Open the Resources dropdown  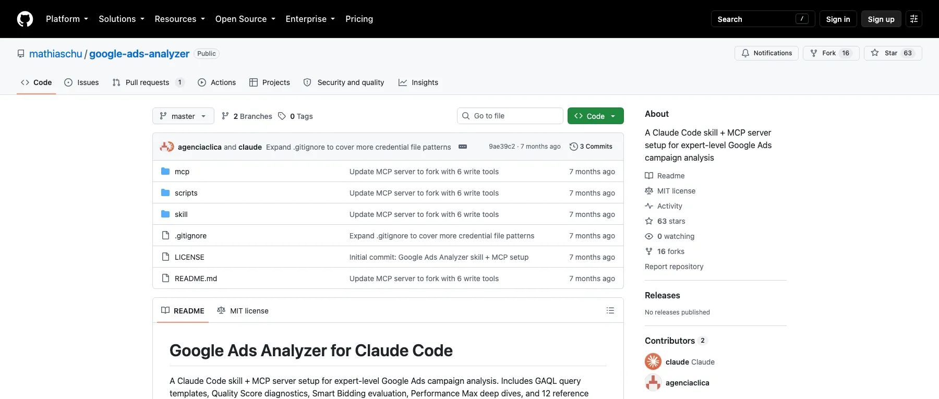pyautogui.click(x=179, y=19)
